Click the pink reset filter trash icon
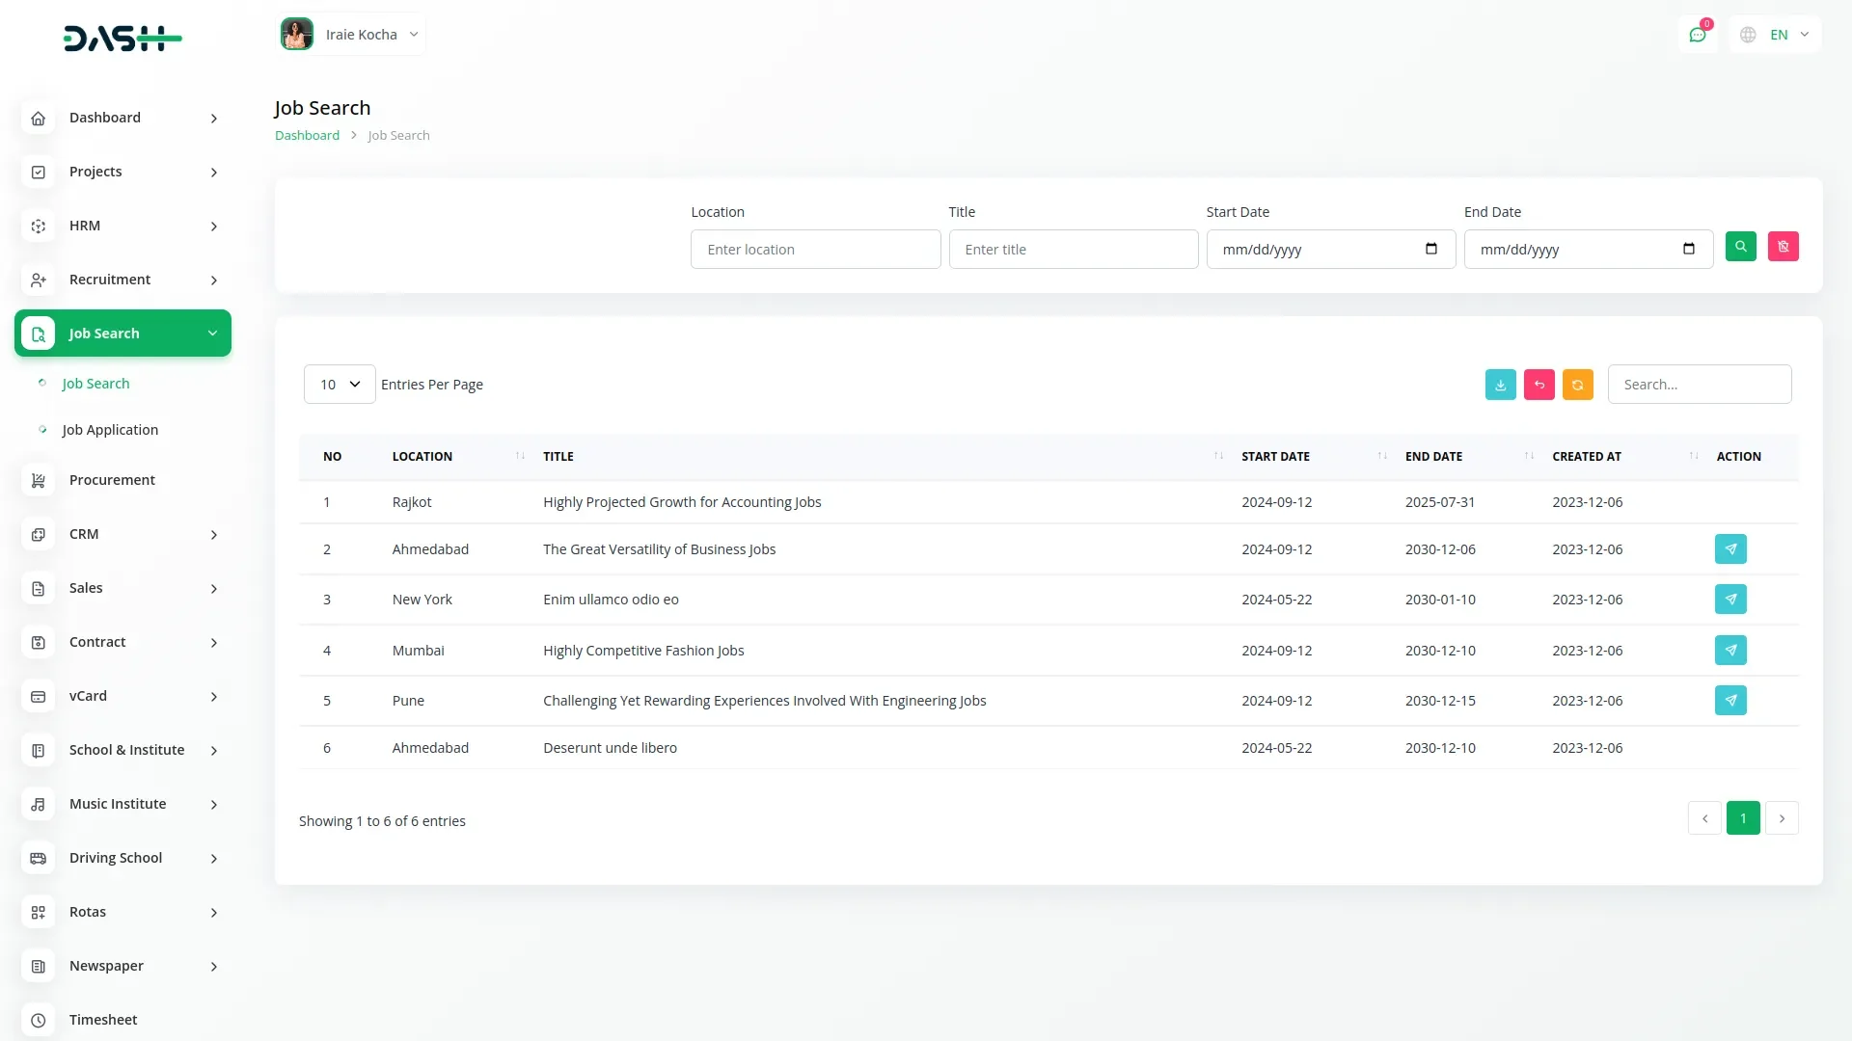 (1783, 247)
